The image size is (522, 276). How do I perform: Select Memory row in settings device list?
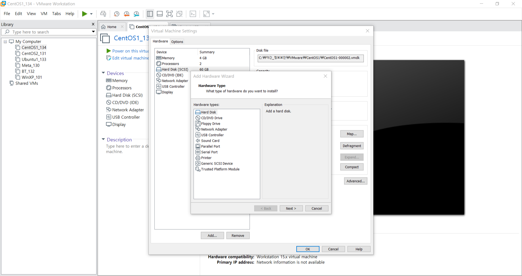(x=202, y=58)
